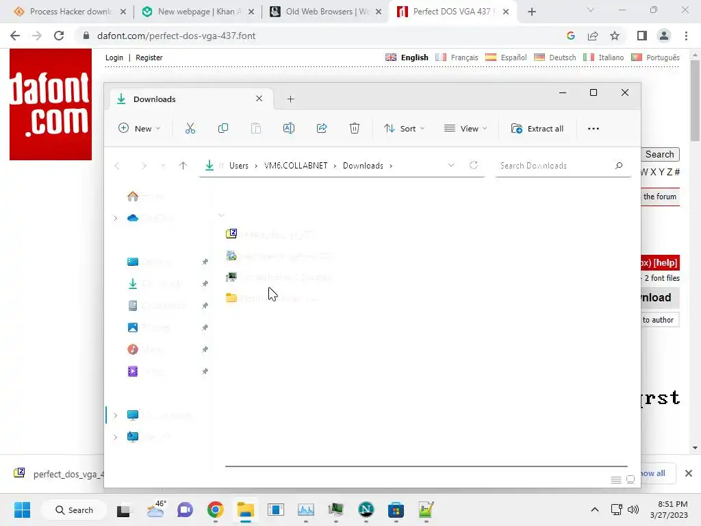The width and height of the screenshot is (701, 526).
Task: Click the Explorer Back navigation arrow
Action: pyautogui.click(x=117, y=166)
